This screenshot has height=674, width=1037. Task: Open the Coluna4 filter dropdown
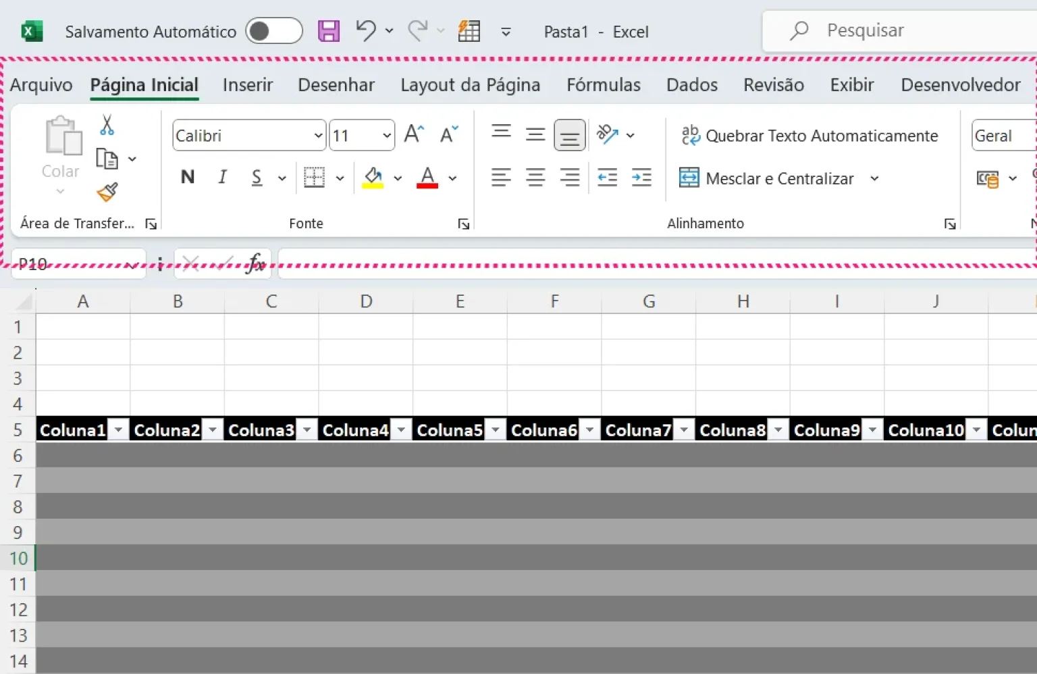coord(401,430)
